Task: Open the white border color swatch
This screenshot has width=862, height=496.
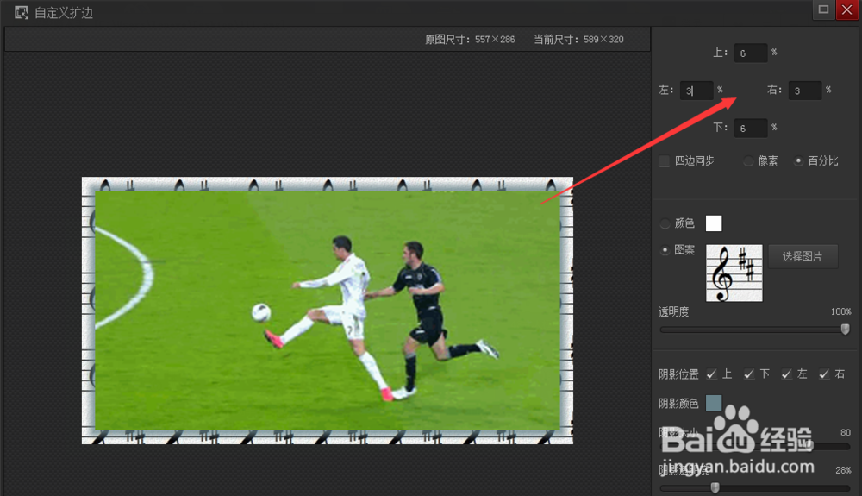Action: click(x=714, y=223)
